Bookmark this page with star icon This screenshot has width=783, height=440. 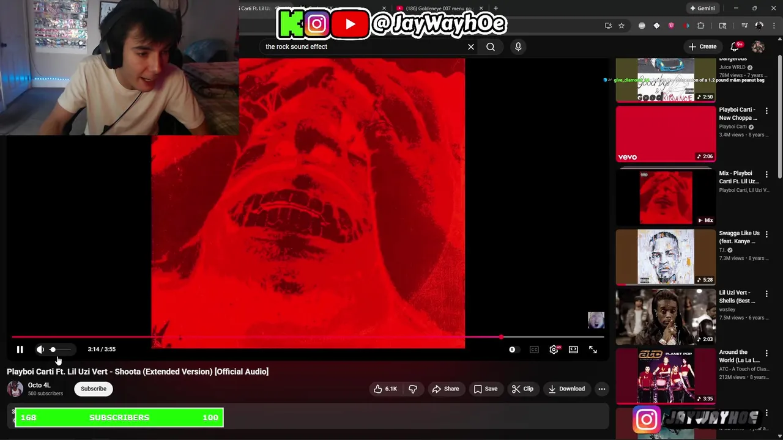pos(622,26)
